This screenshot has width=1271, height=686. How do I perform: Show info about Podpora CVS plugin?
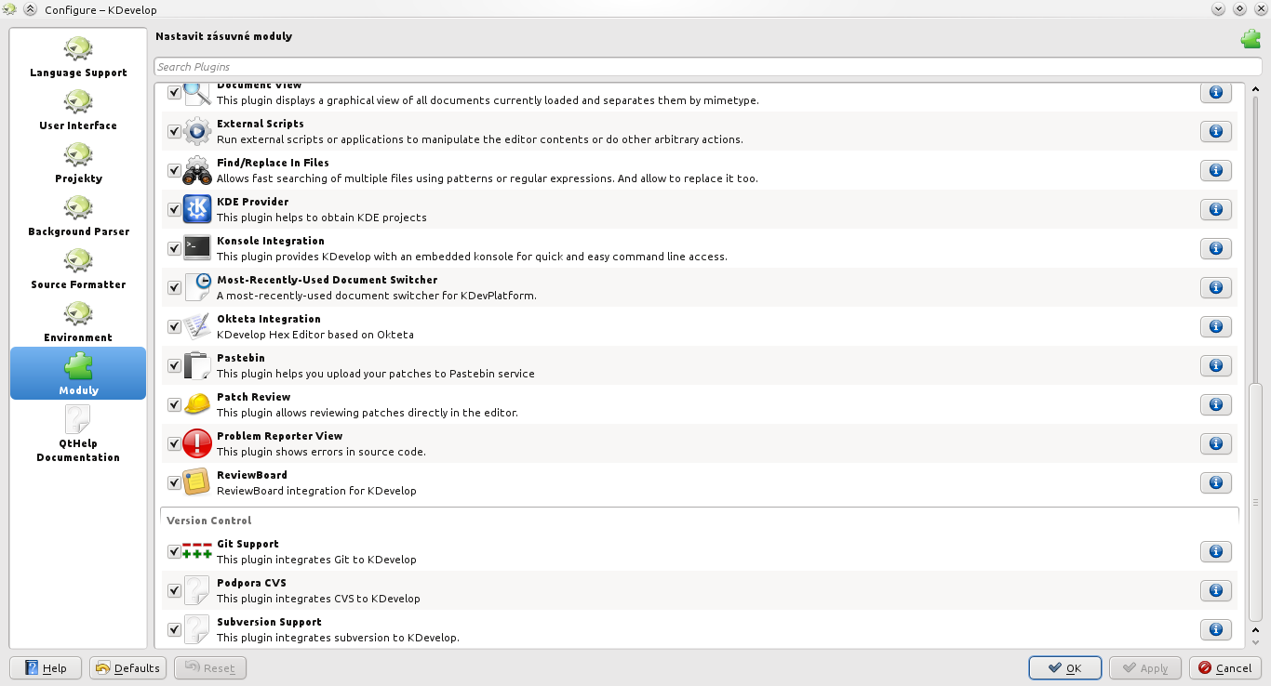point(1215,590)
